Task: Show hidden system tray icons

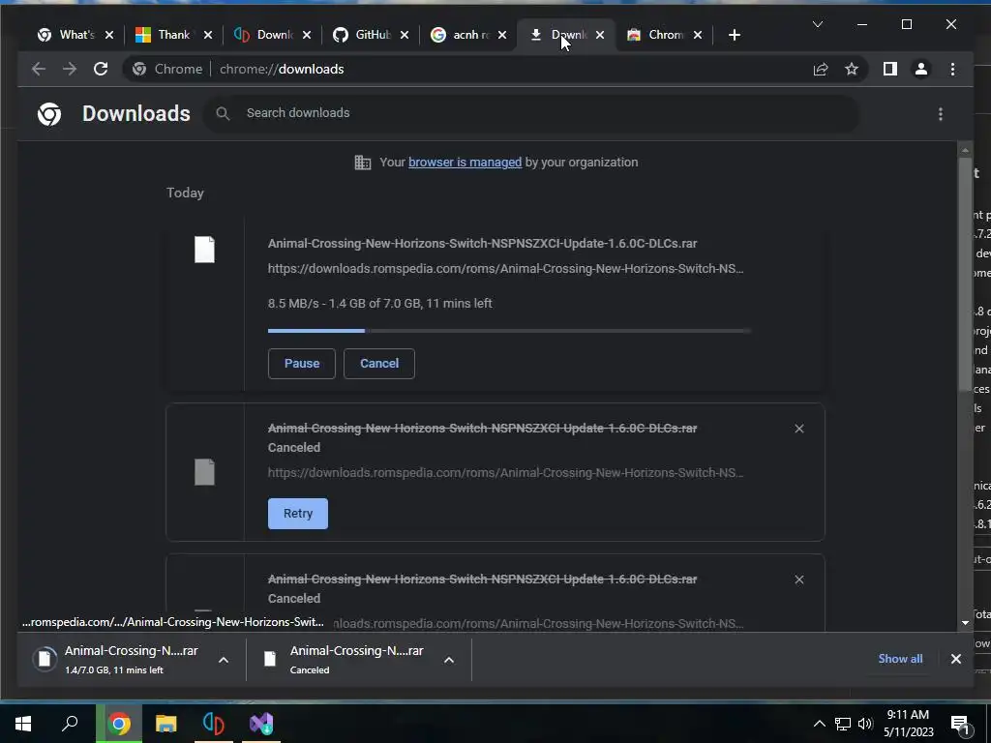Action: point(819,724)
